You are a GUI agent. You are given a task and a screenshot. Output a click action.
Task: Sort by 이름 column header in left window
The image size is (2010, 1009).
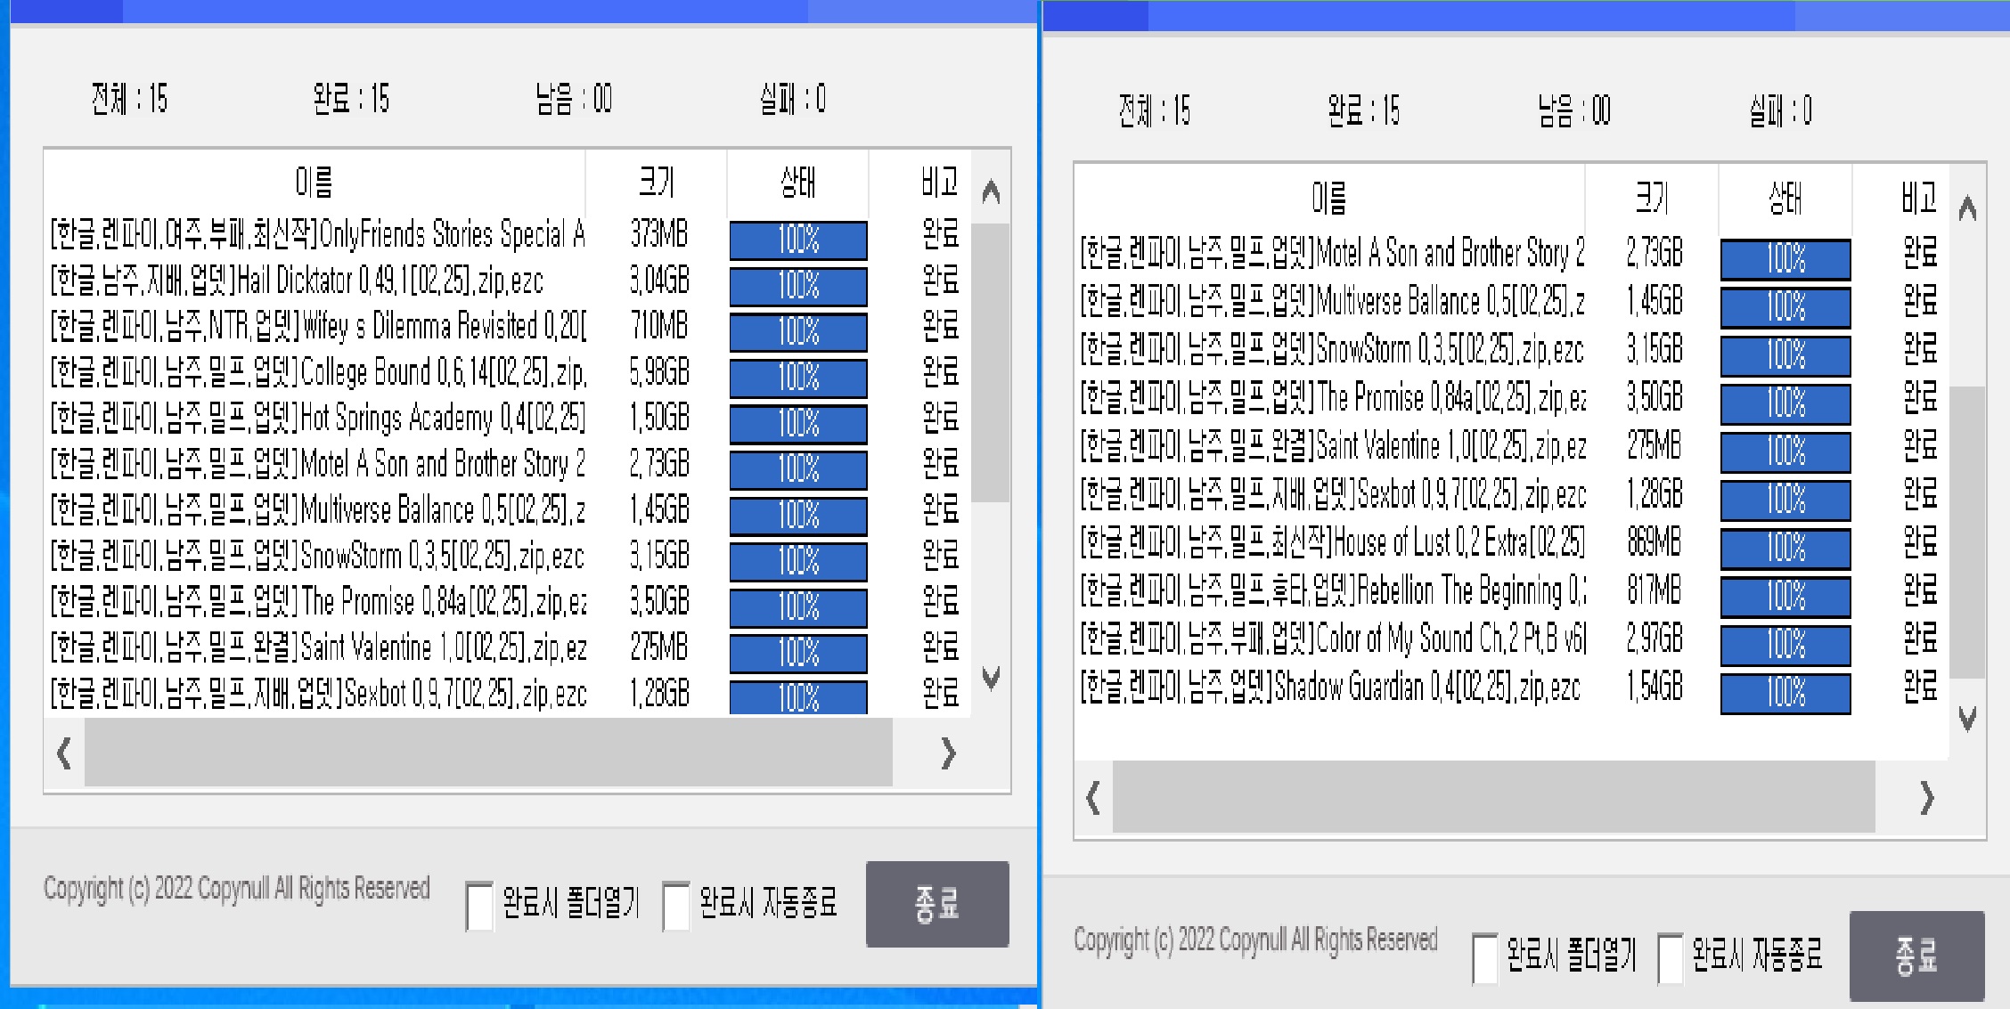pos(314,183)
